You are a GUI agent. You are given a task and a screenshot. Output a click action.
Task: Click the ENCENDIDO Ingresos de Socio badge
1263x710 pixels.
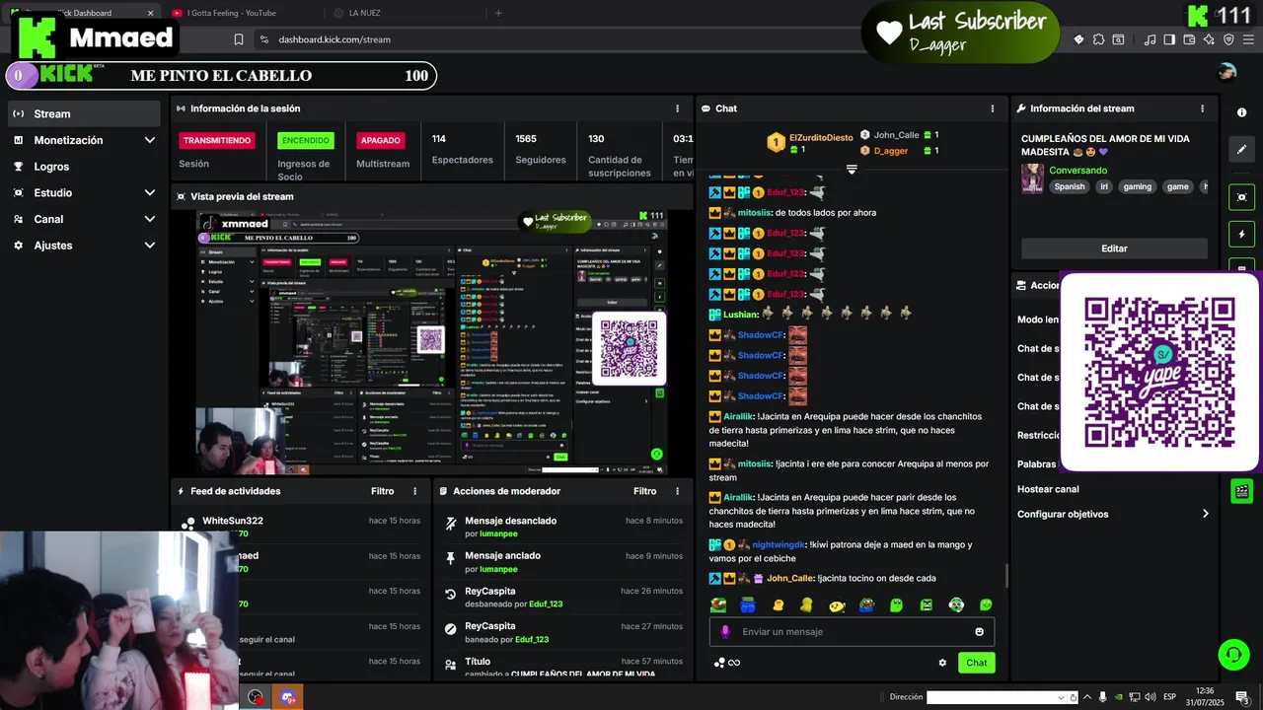[306, 140]
